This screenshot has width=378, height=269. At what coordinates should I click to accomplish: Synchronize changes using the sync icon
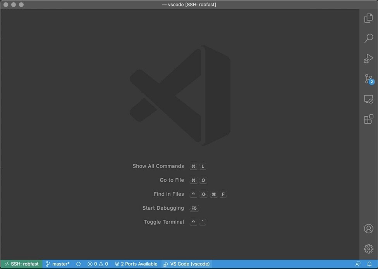coord(79,264)
